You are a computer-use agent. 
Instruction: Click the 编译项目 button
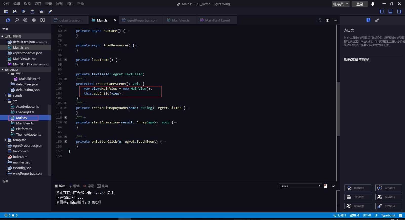389,197
